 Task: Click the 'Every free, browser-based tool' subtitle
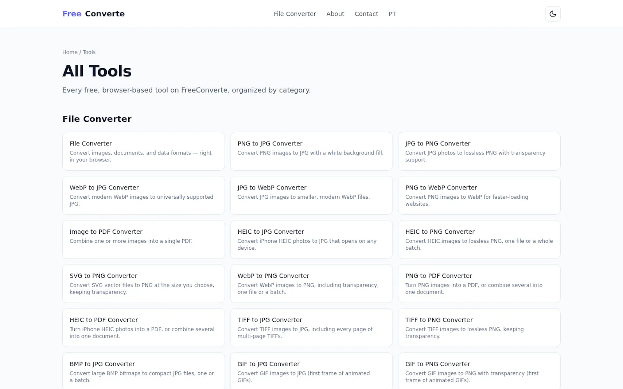(x=187, y=90)
